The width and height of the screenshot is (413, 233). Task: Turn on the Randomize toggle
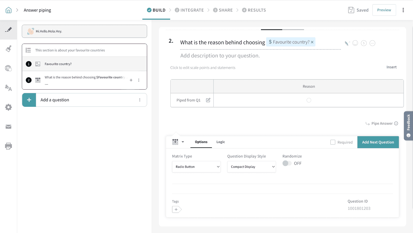(287, 163)
